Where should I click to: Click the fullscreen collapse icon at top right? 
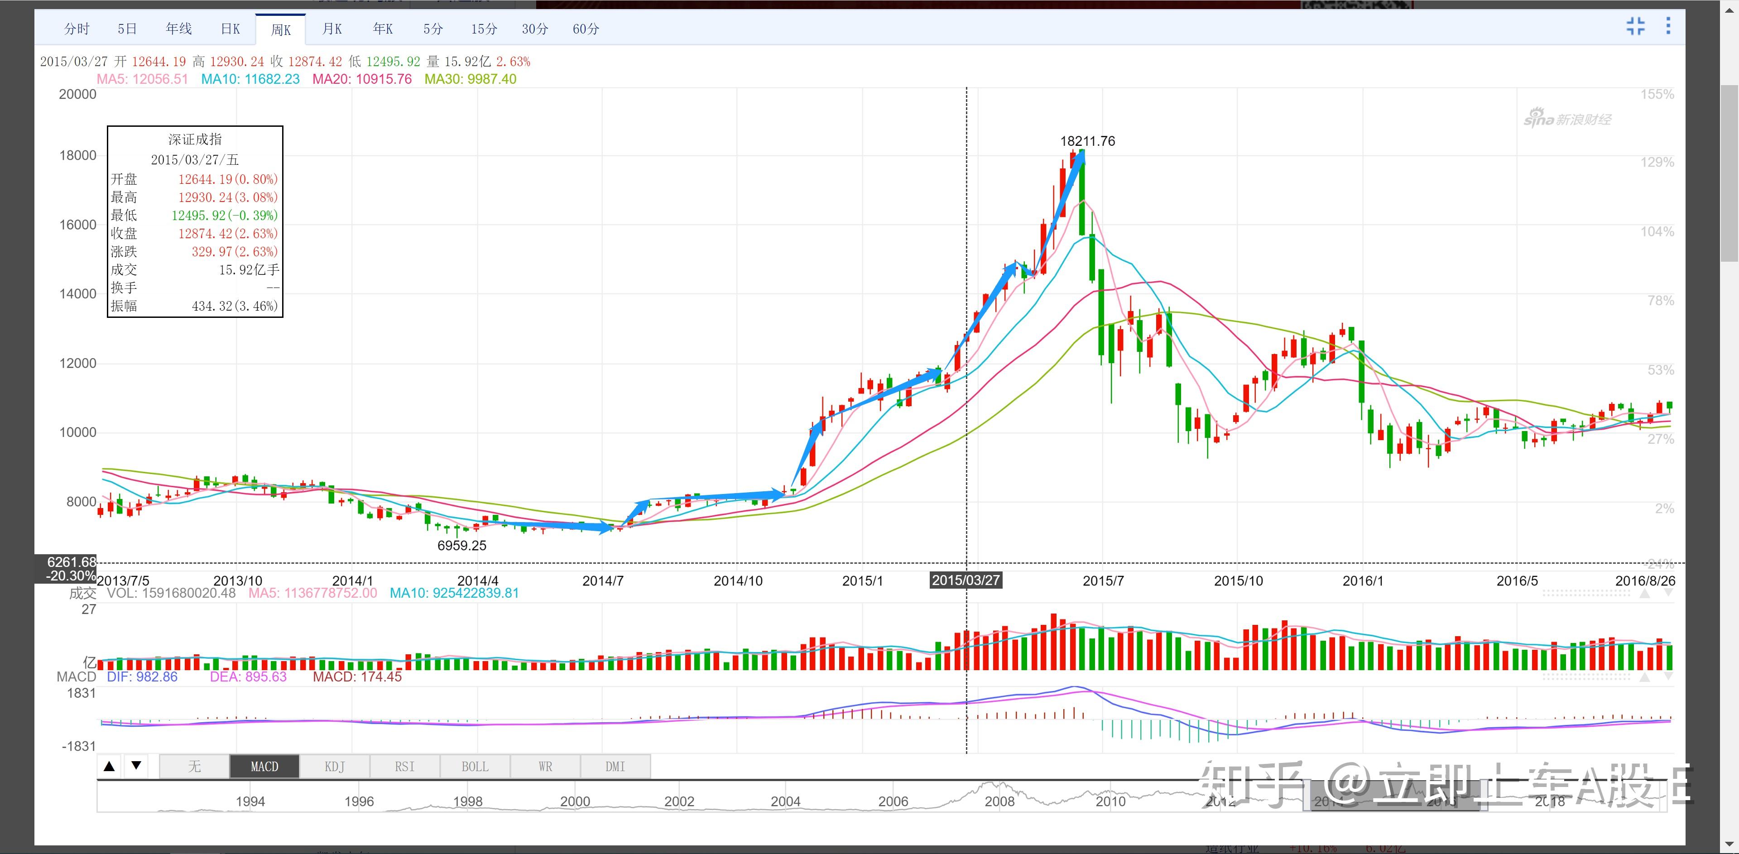pyautogui.click(x=1635, y=27)
